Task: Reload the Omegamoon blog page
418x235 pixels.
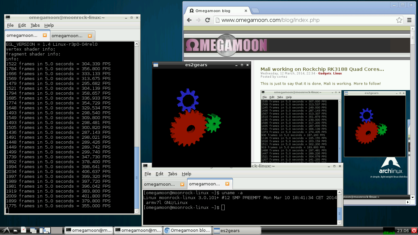Action: click(207, 20)
